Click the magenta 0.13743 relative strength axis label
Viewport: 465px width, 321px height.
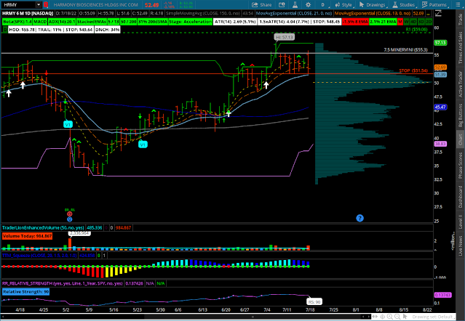point(442,295)
